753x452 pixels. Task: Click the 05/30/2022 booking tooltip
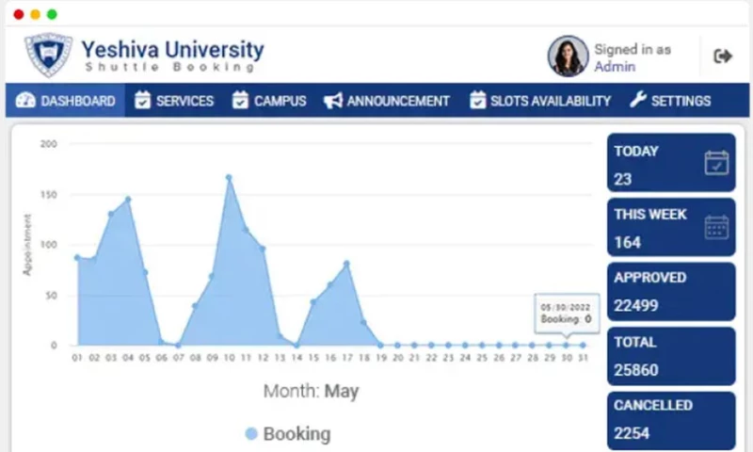coord(567,314)
